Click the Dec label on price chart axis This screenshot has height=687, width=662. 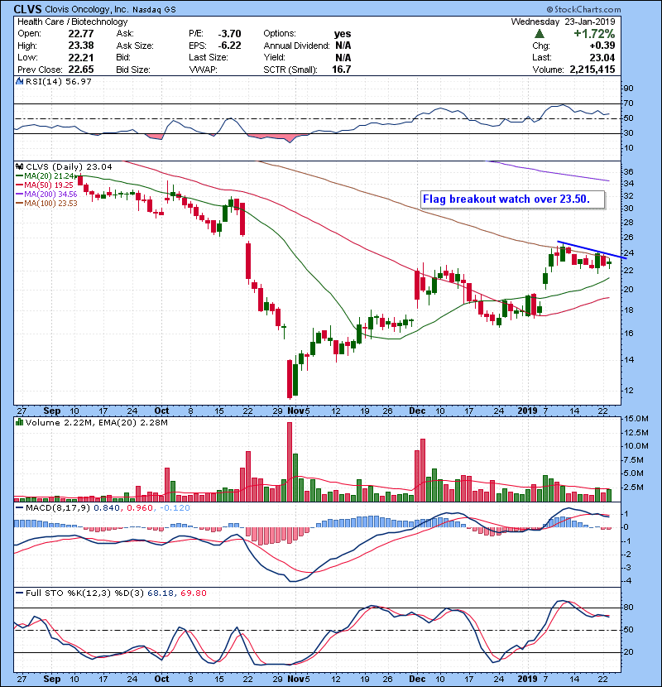417,411
